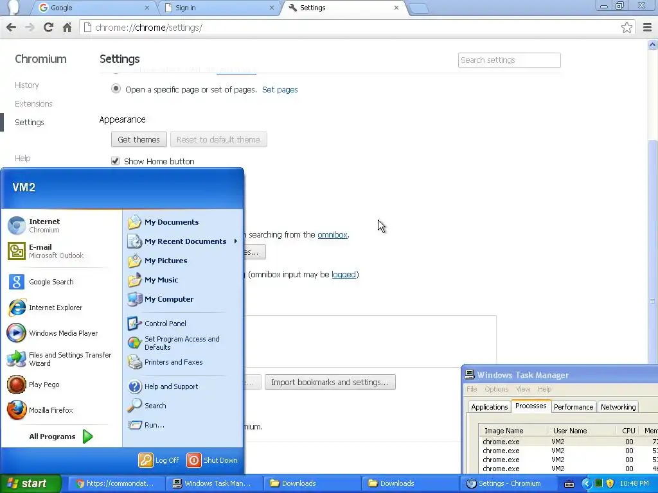Open the Windows Task Manager taskbar button
Viewport: 658px width, 493px height.
pos(213,483)
